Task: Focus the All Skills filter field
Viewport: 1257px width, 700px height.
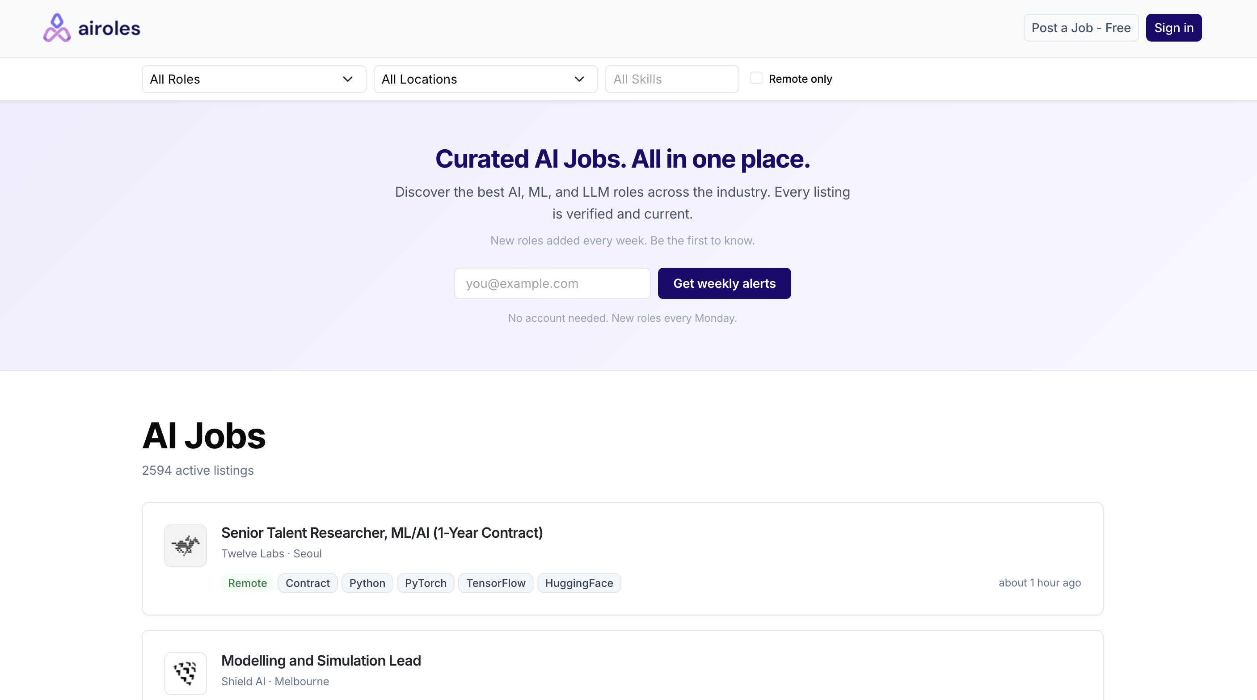Action: tap(672, 79)
